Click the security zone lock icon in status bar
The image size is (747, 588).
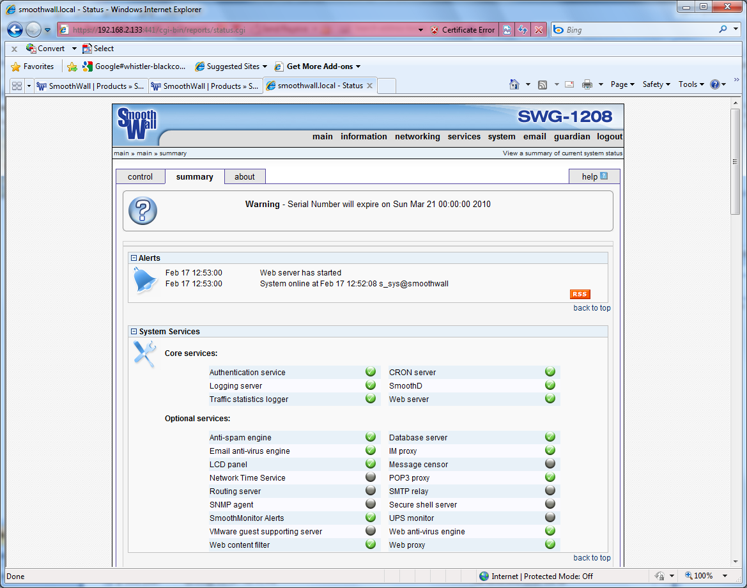click(x=659, y=576)
